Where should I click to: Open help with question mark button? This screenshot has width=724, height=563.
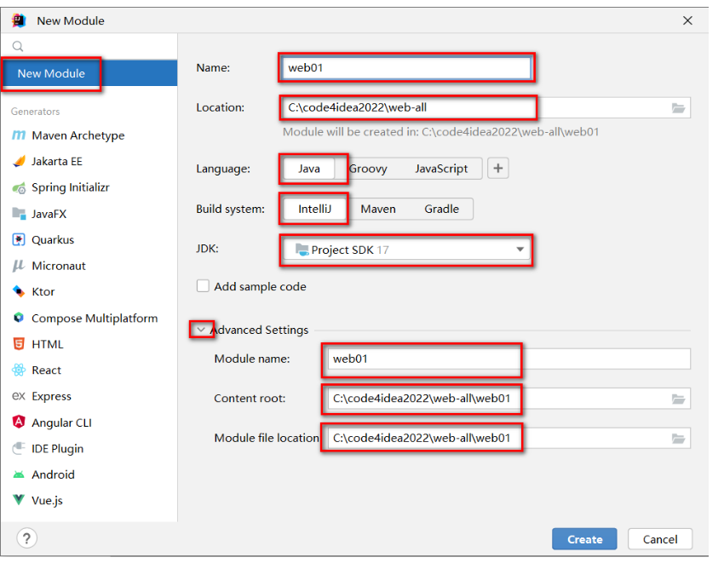click(26, 538)
